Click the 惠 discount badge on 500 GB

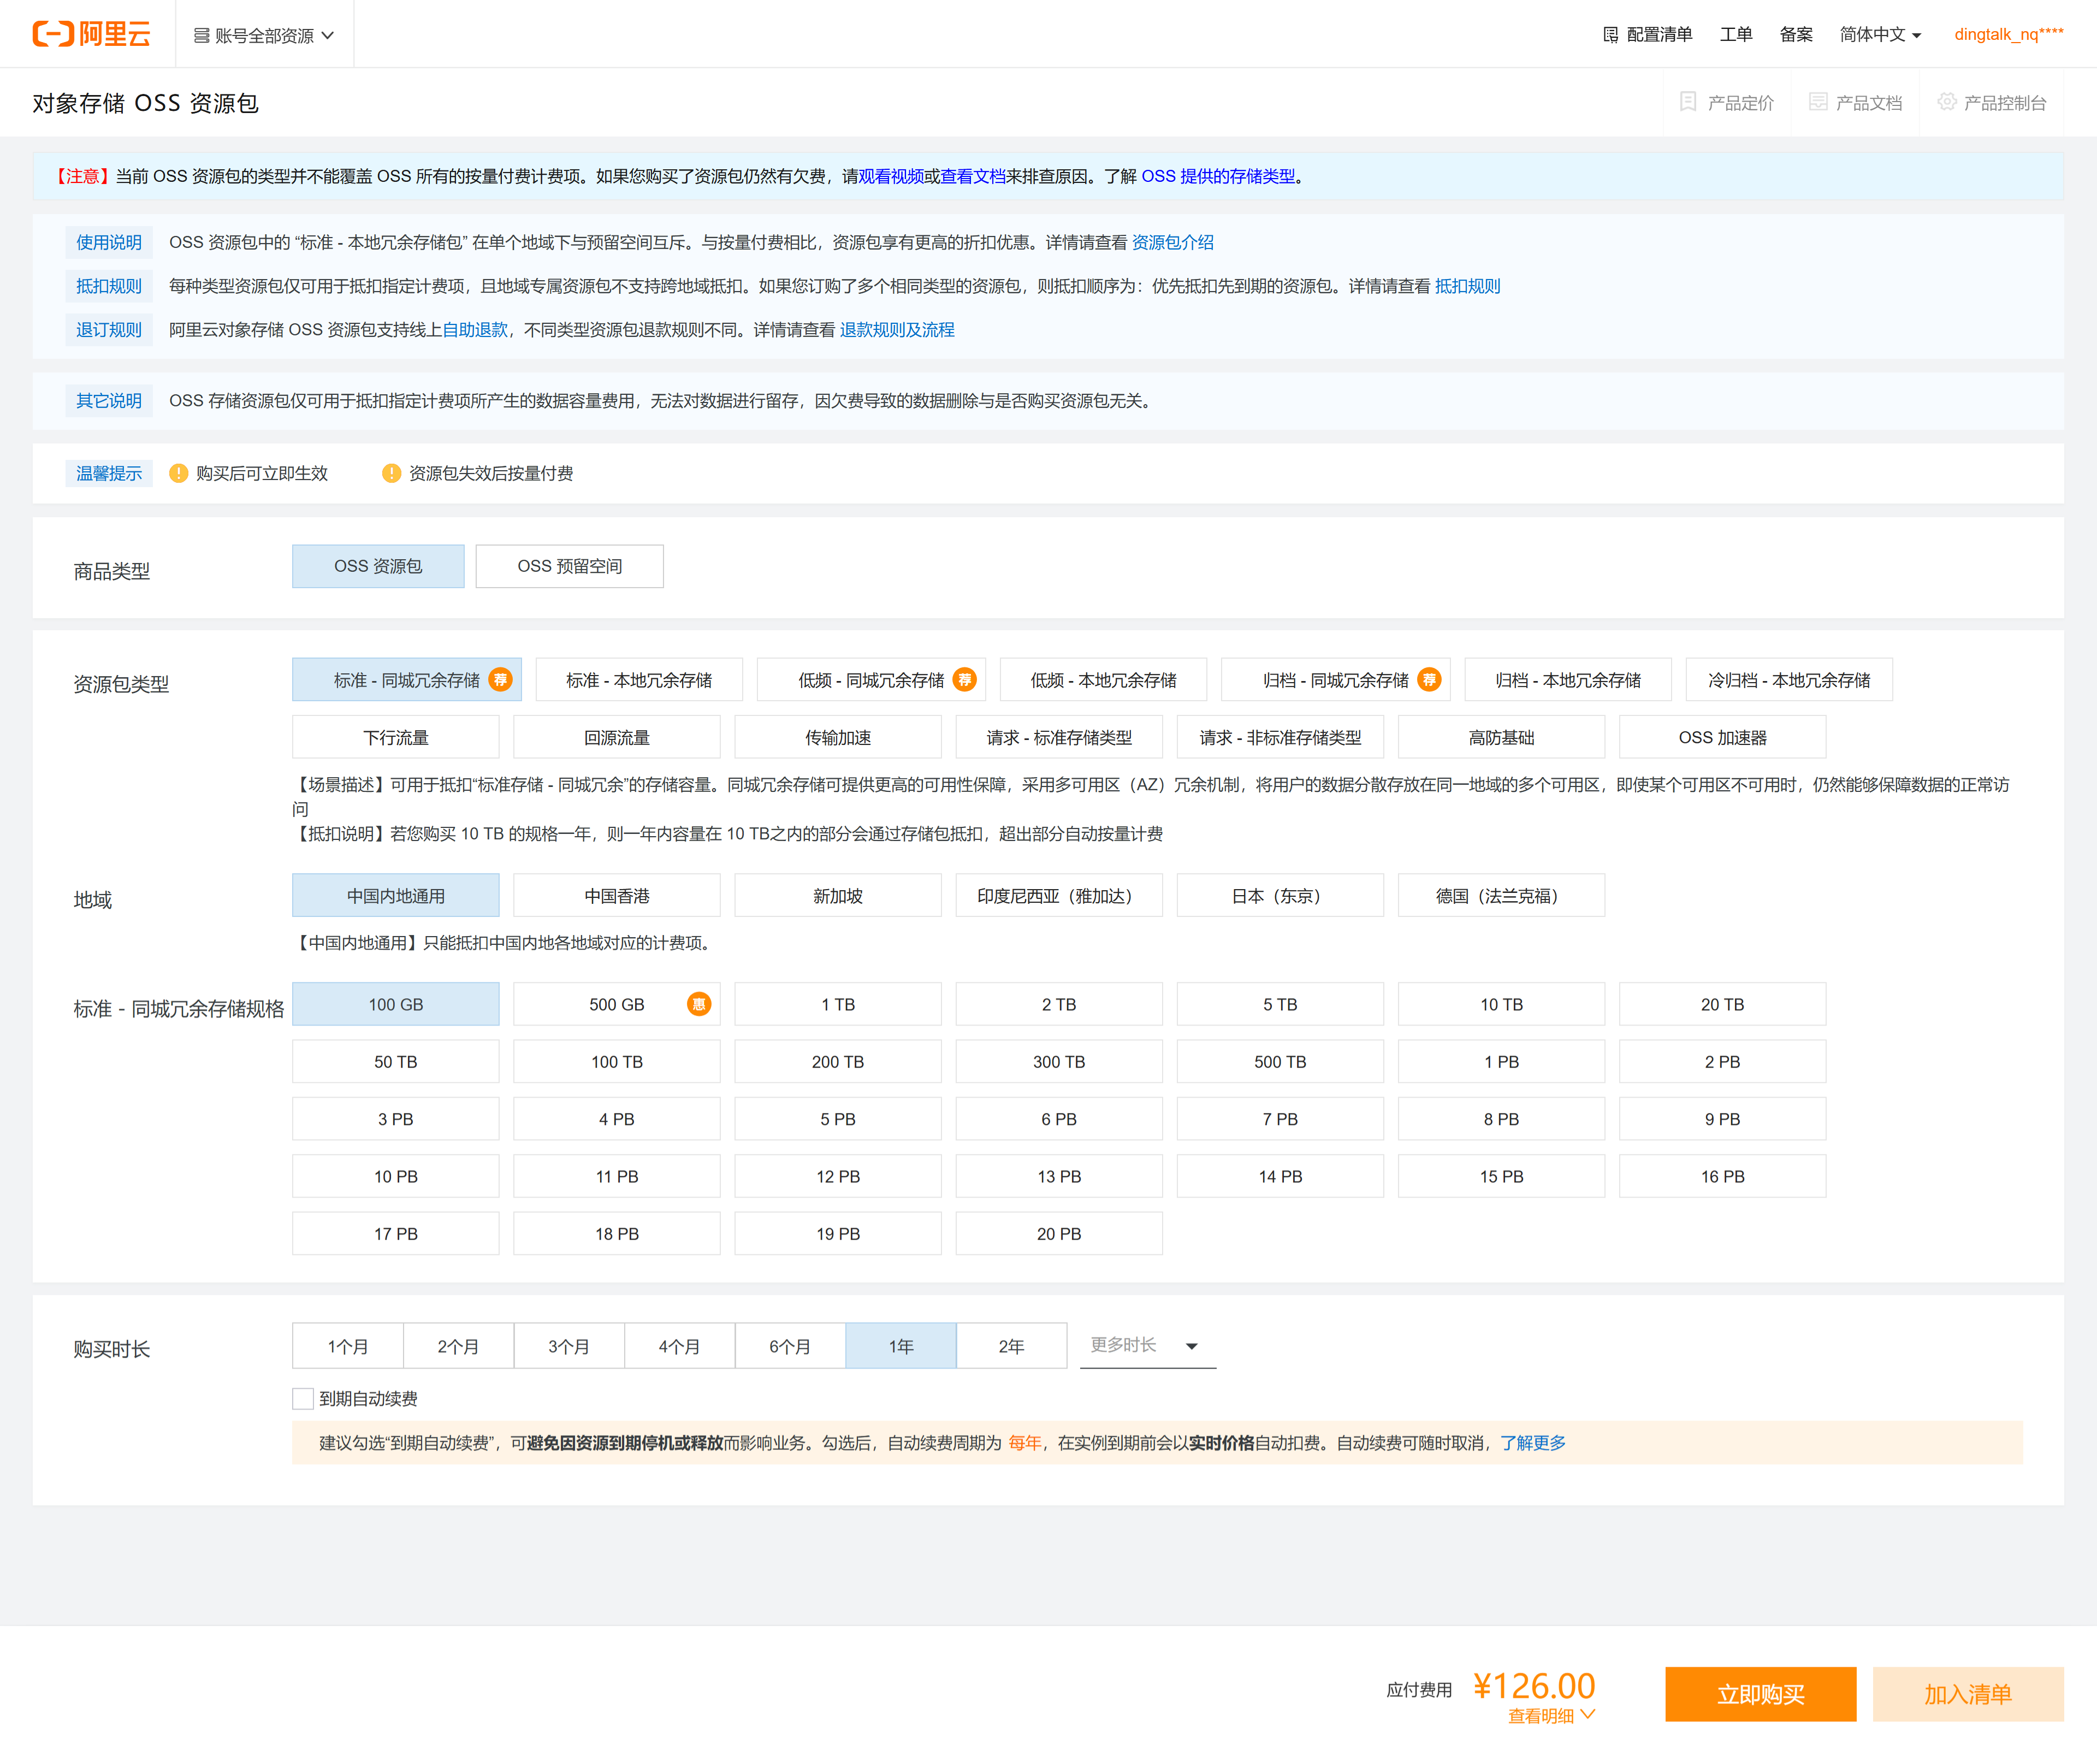click(699, 1004)
